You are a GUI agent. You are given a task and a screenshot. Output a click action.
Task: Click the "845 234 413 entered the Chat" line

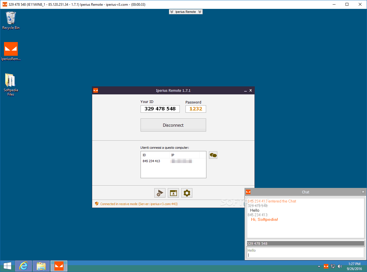point(272,201)
